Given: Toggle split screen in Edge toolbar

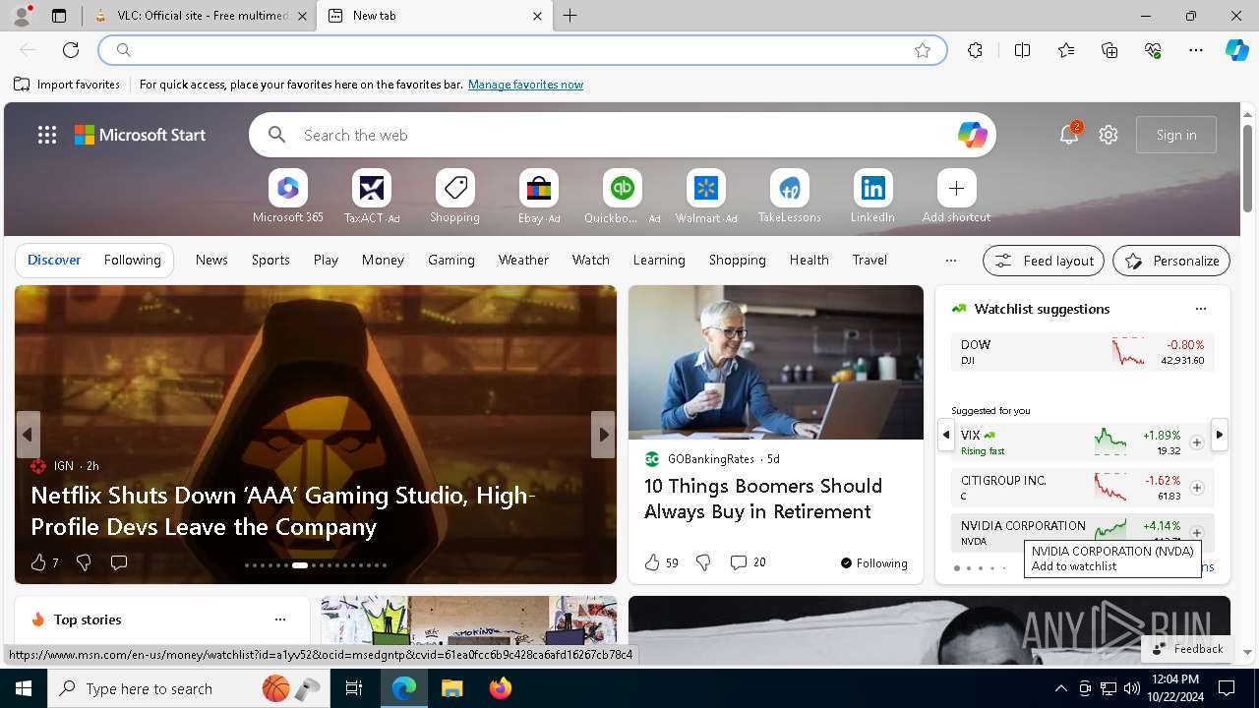Looking at the screenshot, I should [1022, 50].
